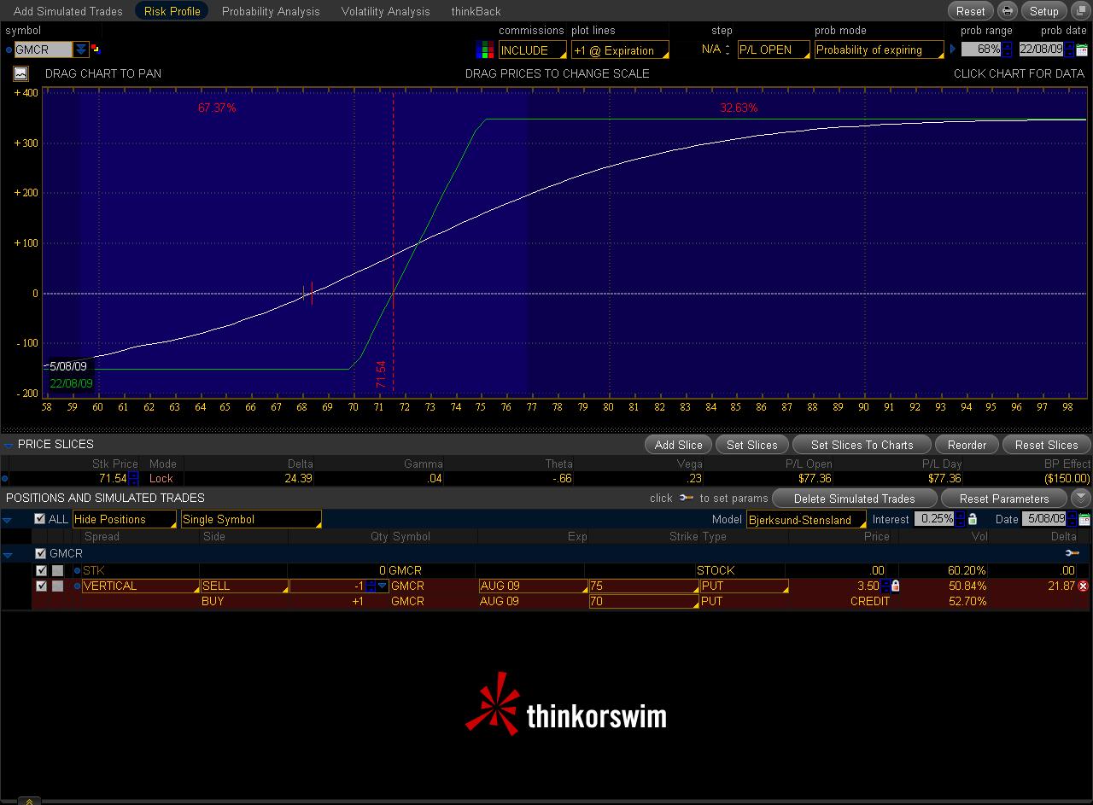Click the red X on VERTICAL row
Viewport: 1093px width, 805px height.
(x=1084, y=586)
